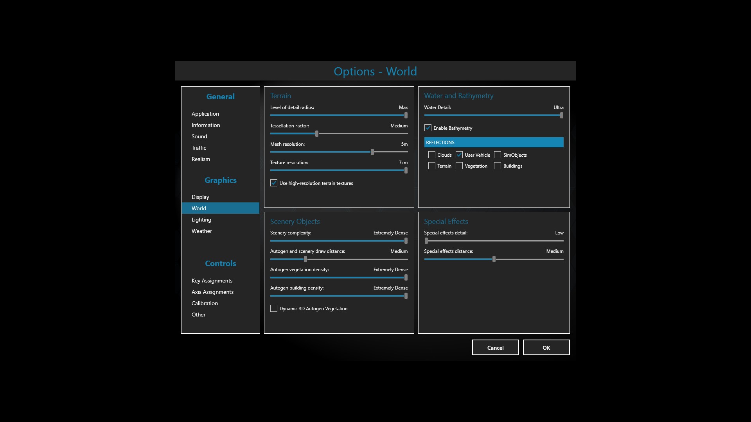The height and width of the screenshot is (422, 751).
Task: Check the SimObjects reflections box
Action: (x=498, y=155)
